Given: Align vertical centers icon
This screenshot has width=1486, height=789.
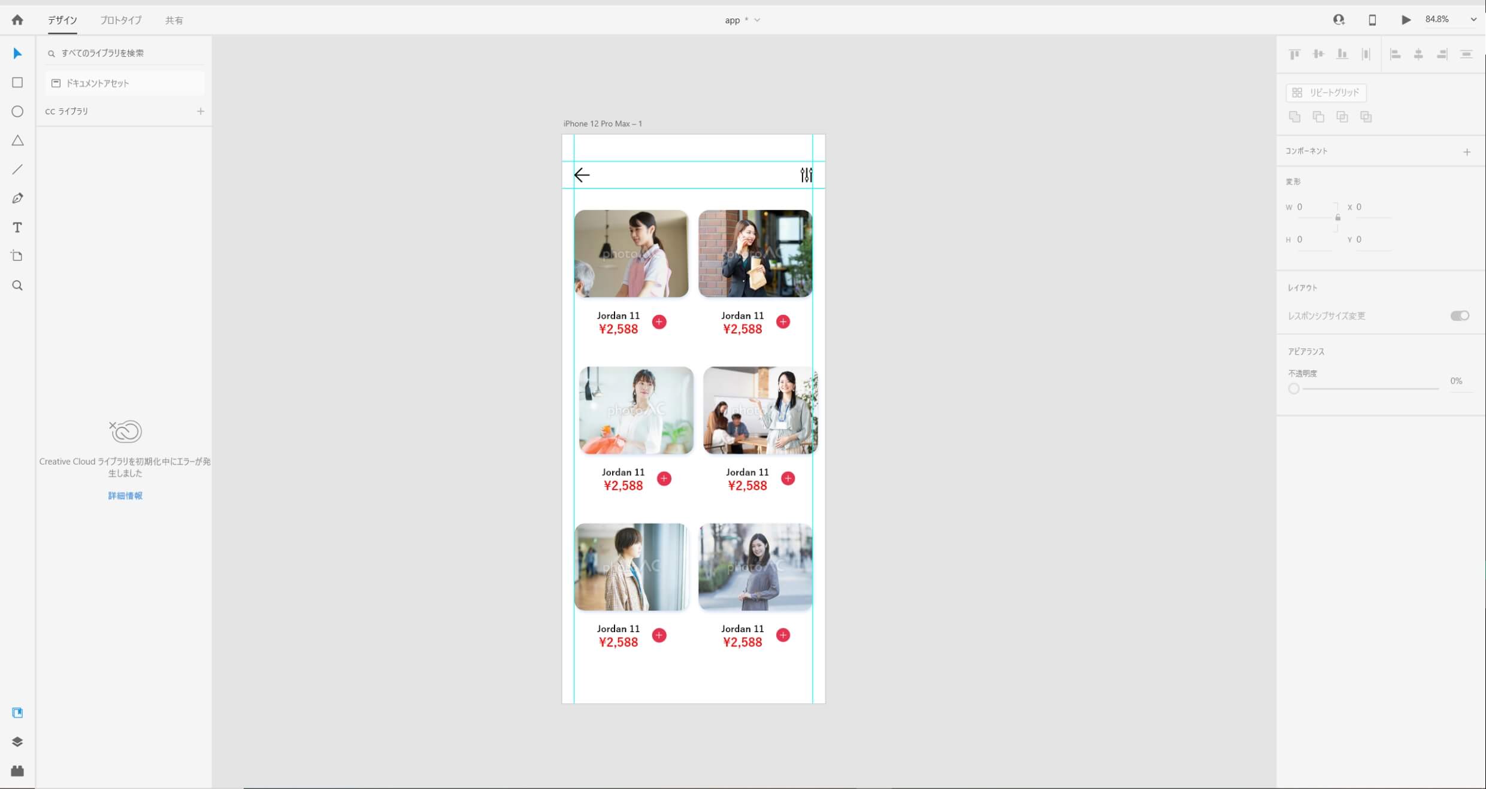Looking at the screenshot, I should (x=1318, y=54).
